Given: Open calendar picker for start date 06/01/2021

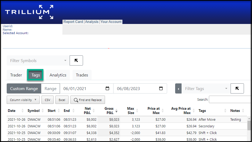Looking at the screenshot, I should [107, 89].
